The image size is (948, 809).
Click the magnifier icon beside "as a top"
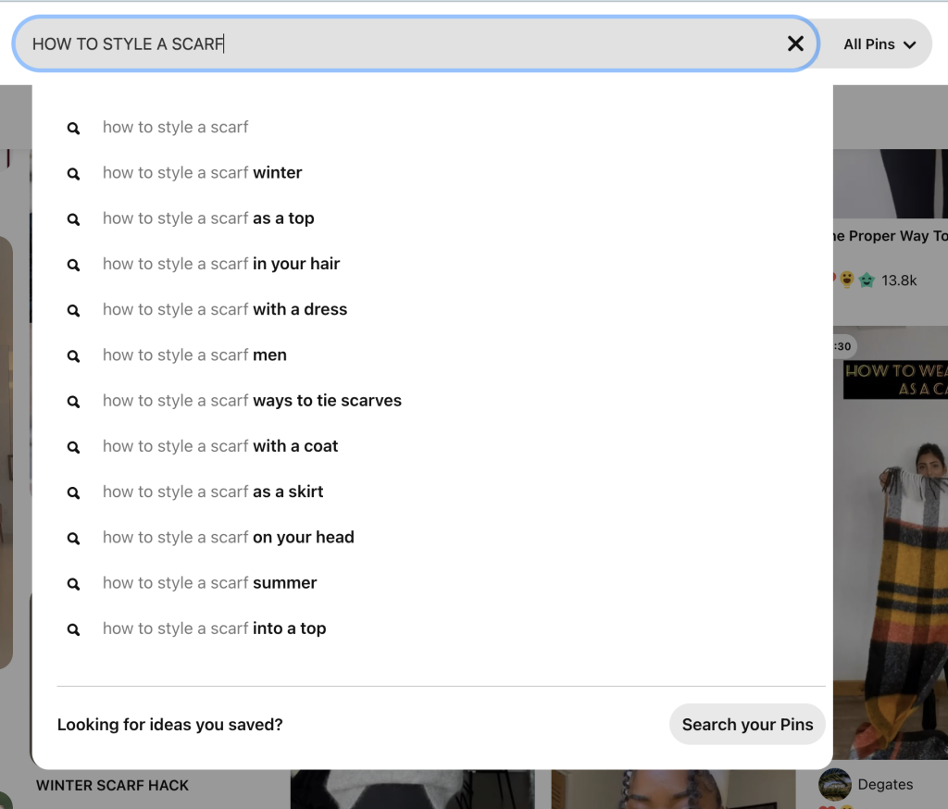(73, 219)
